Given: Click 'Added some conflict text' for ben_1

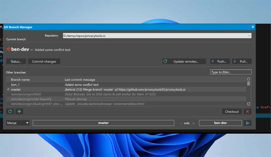Looking at the screenshot, I should [82, 85].
